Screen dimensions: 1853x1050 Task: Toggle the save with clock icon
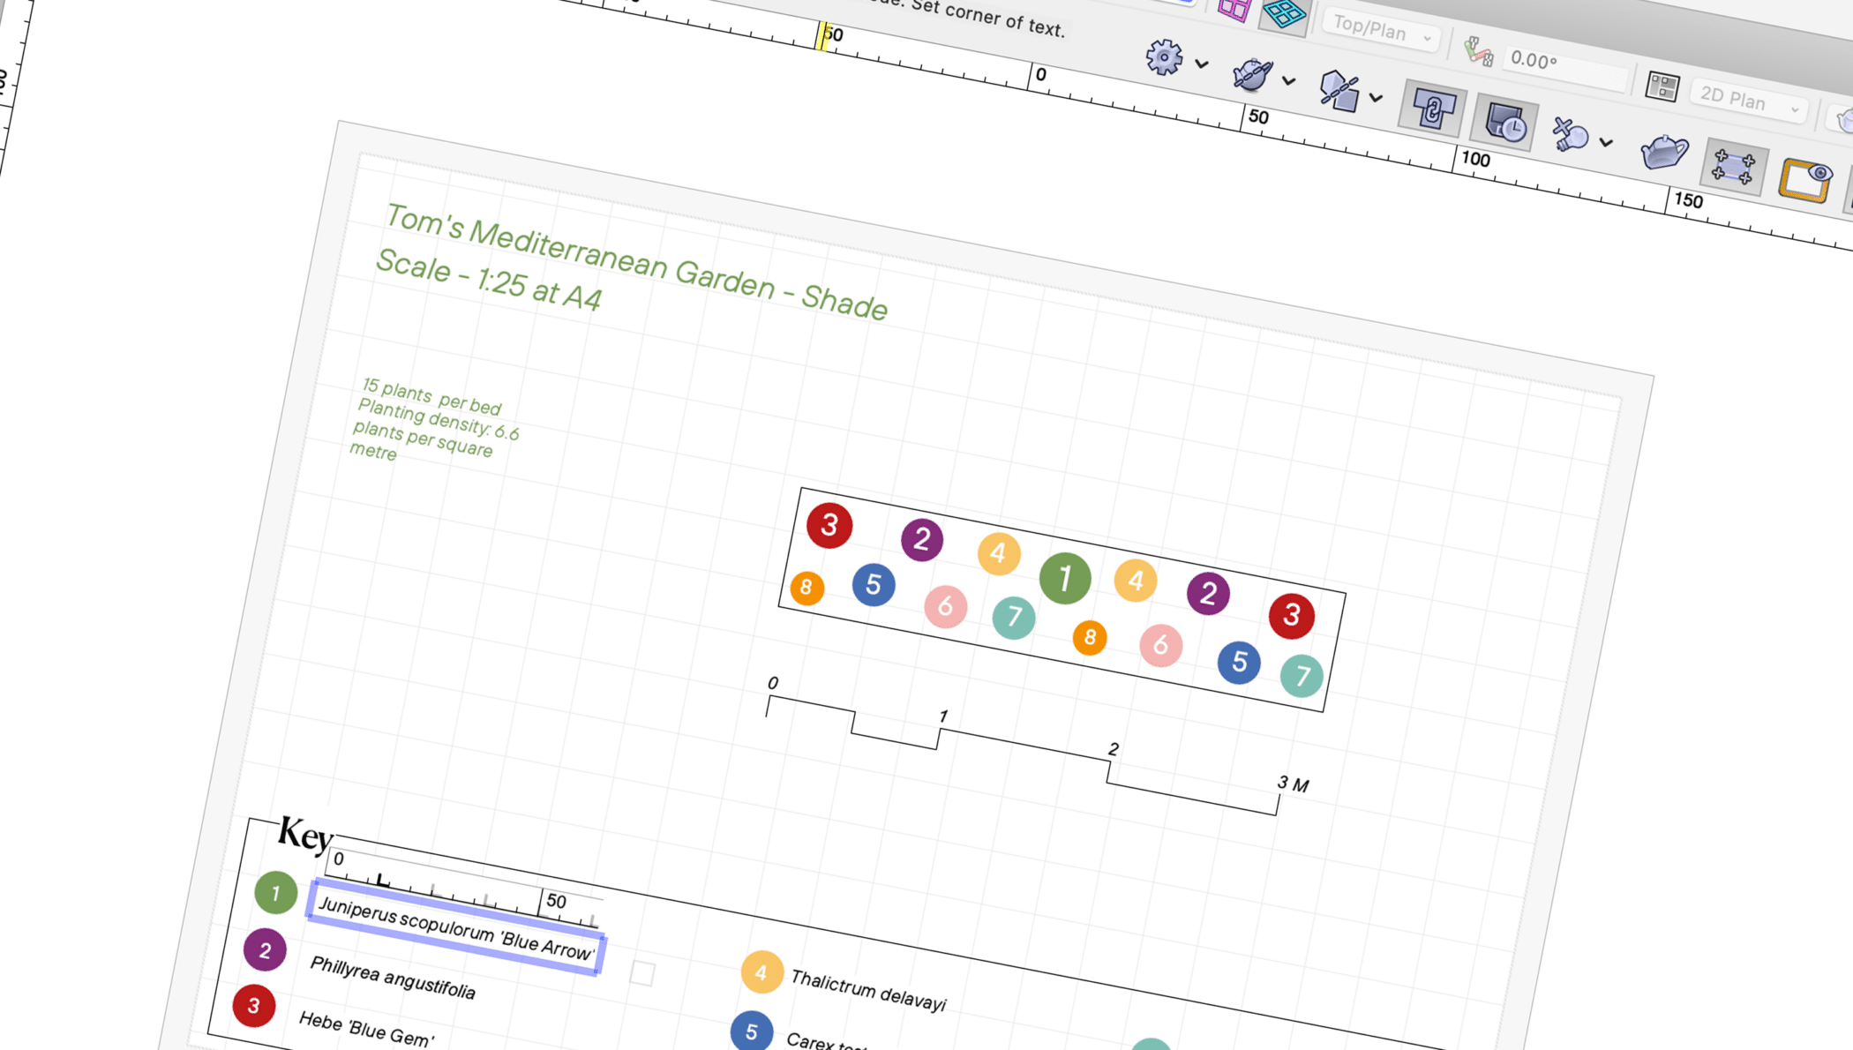1505,124
